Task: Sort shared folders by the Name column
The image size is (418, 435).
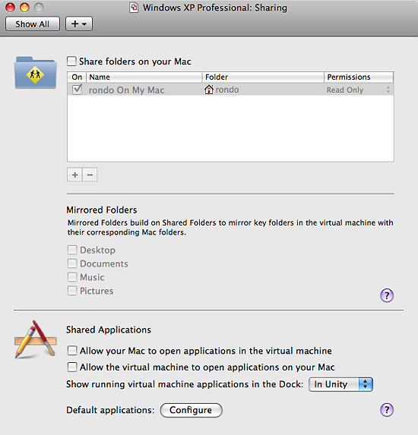Action: [144, 77]
